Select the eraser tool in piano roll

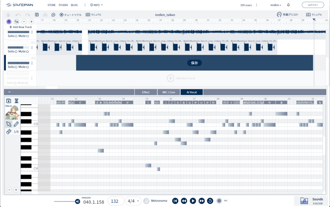[x=9, y=132]
